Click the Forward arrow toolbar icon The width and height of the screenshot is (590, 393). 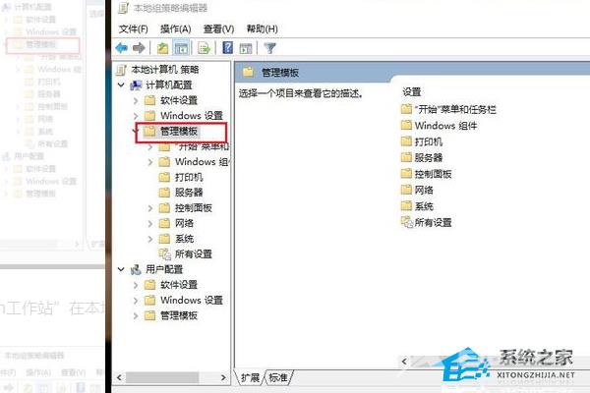[140, 48]
